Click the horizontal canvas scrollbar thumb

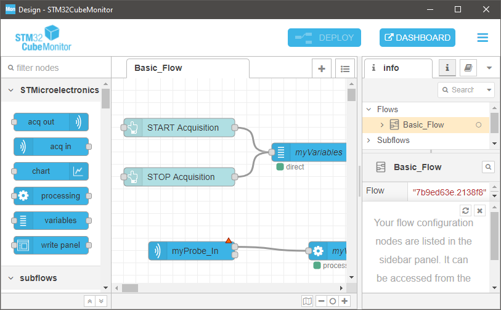[130, 288]
